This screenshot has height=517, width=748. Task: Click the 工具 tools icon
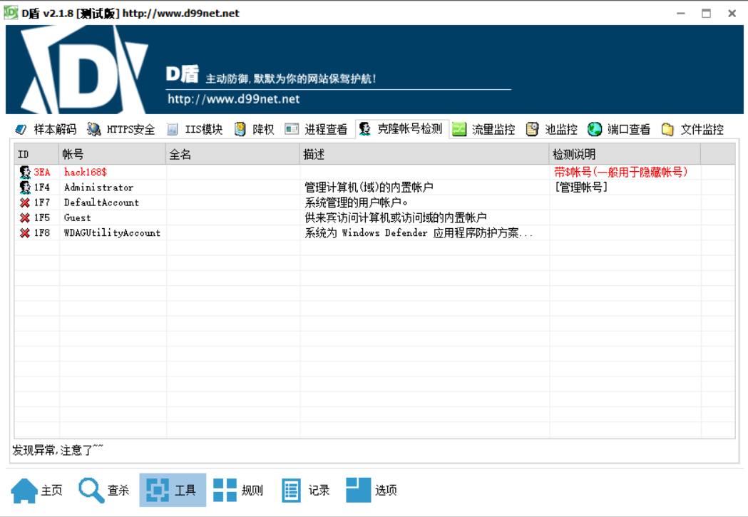pyautogui.click(x=158, y=490)
